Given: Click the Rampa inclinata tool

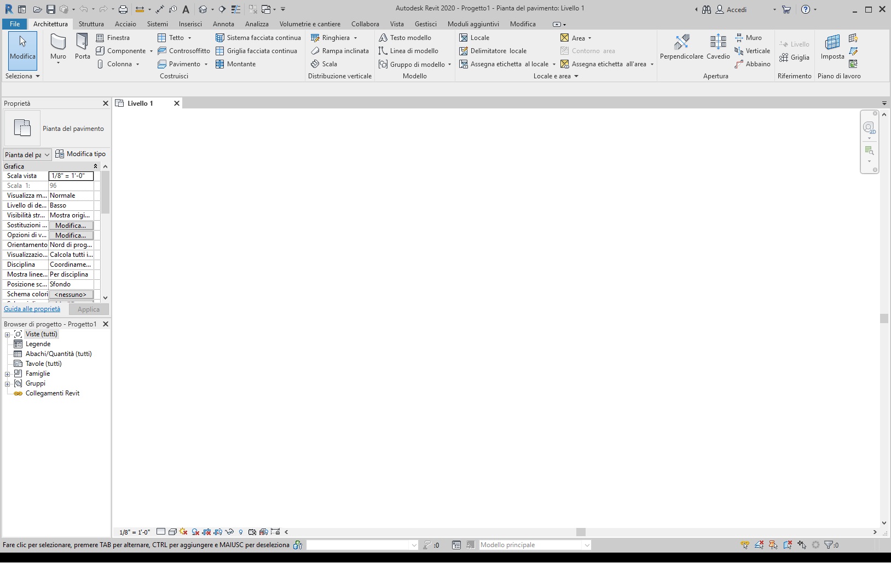Looking at the screenshot, I should tap(340, 51).
